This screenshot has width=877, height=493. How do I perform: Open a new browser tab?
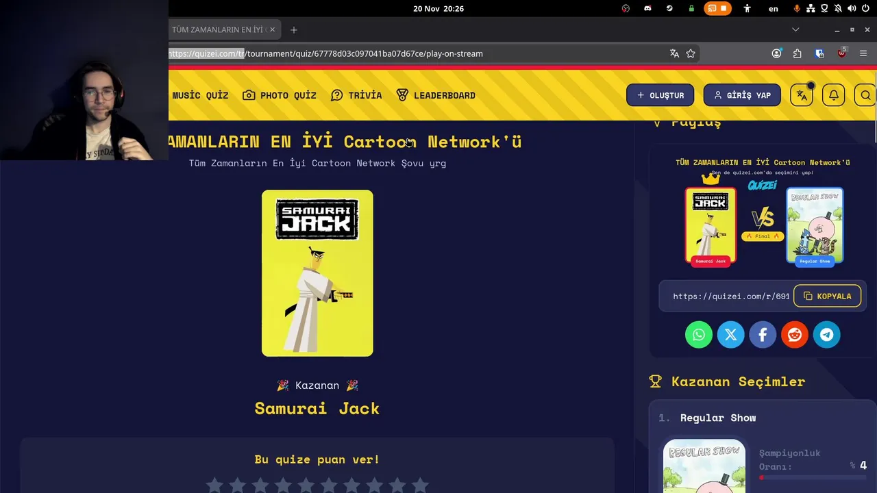tap(294, 29)
